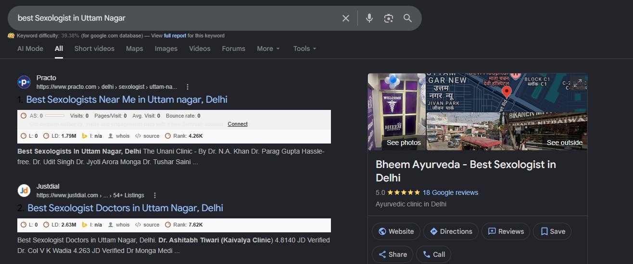Image resolution: width=633 pixels, height=264 pixels.
Task: Select the All results tab
Action: 59,48
